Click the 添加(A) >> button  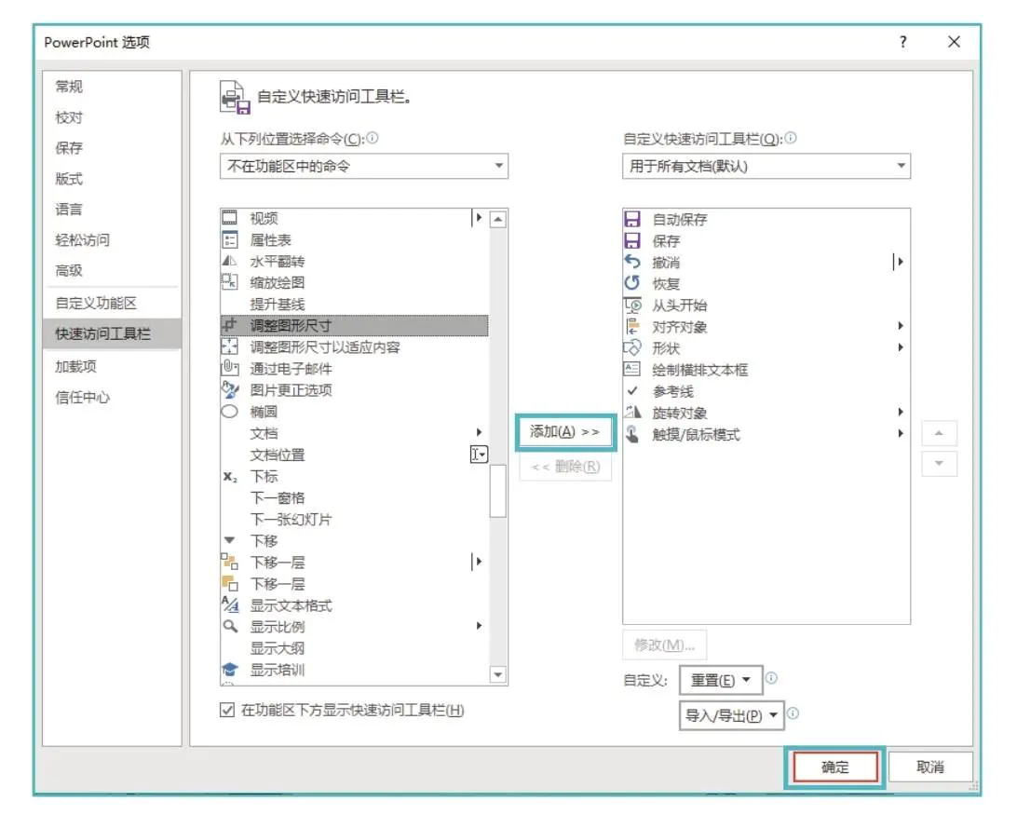pos(565,432)
